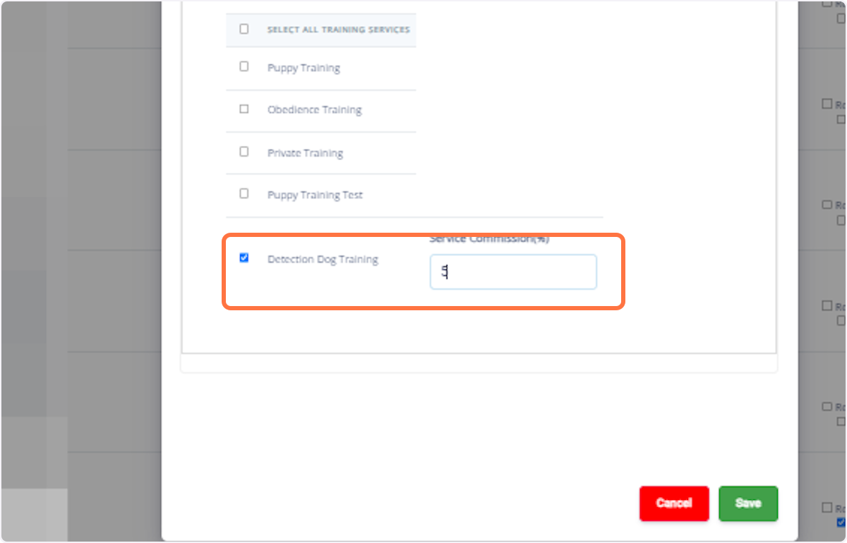This screenshot has height=543, width=847.
Task: Click the dimmed background area outside the dialog
Action: coord(85,282)
